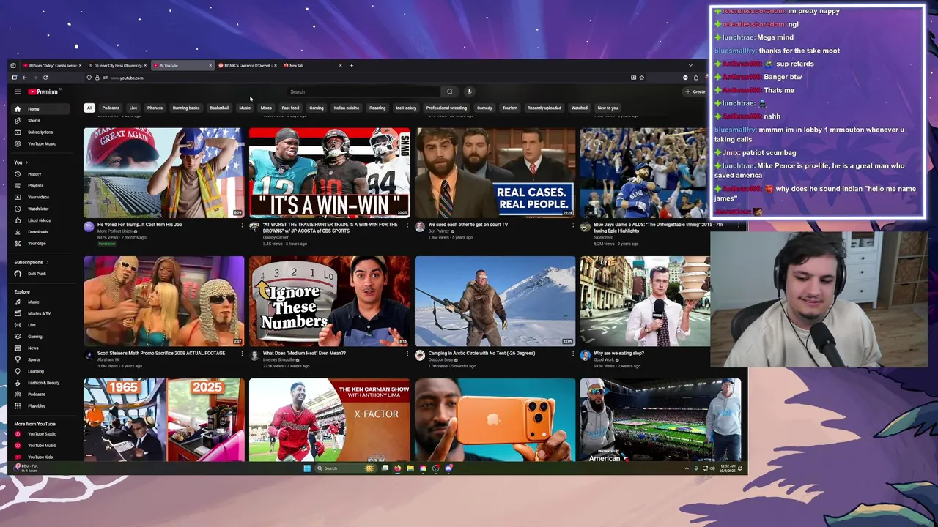This screenshot has height=527, width=938.
Task: Select the All filter chip
Action: click(89, 108)
